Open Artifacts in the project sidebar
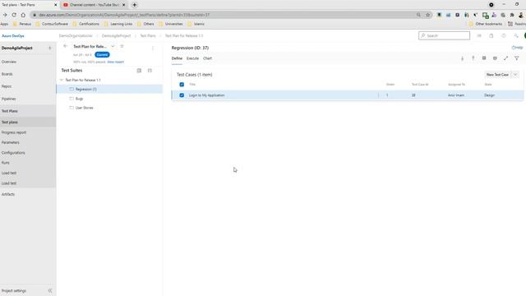 [x=8, y=194]
